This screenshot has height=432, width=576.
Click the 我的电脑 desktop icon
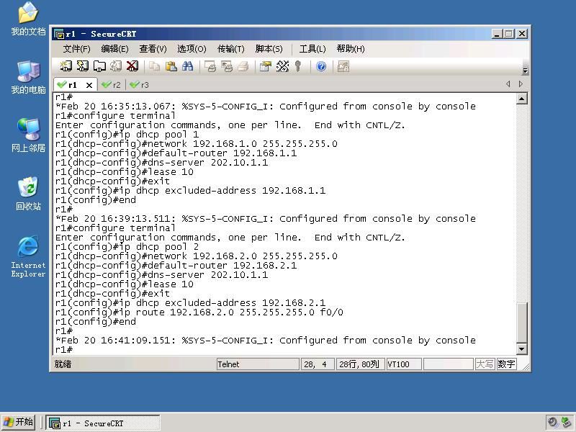pyautogui.click(x=28, y=77)
